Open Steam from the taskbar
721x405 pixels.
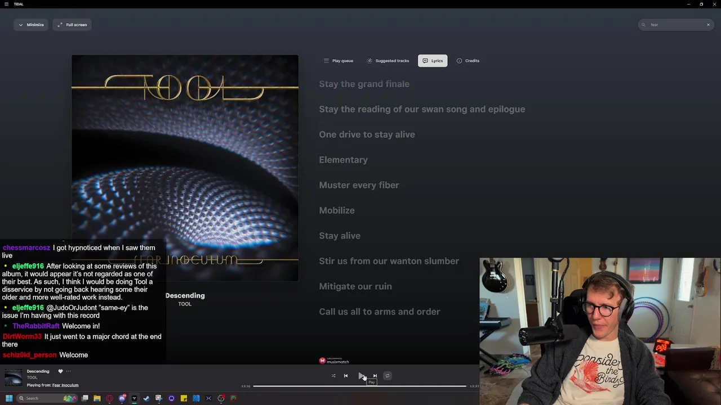tap(146, 398)
